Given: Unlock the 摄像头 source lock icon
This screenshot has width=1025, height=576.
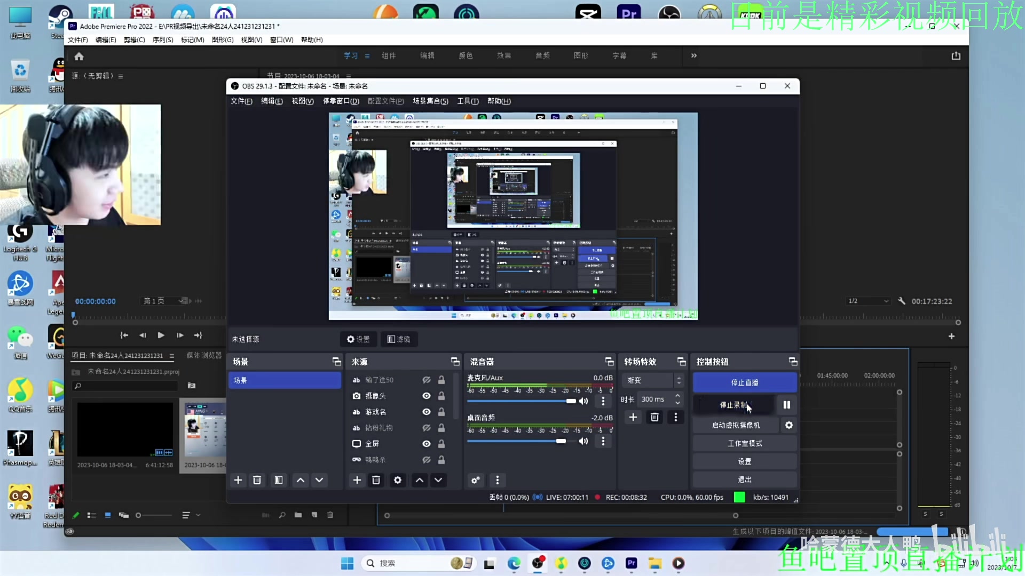Looking at the screenshot, I should point(441,396).
